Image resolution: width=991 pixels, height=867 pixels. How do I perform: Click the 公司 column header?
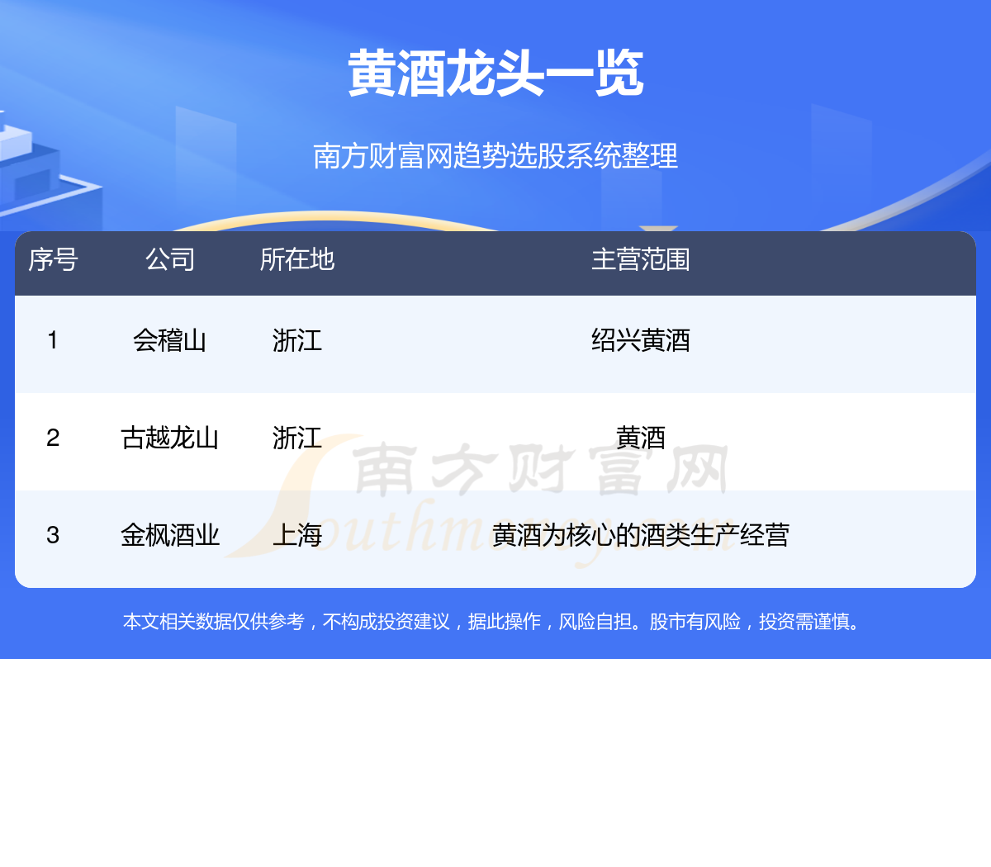coord(170,259)
